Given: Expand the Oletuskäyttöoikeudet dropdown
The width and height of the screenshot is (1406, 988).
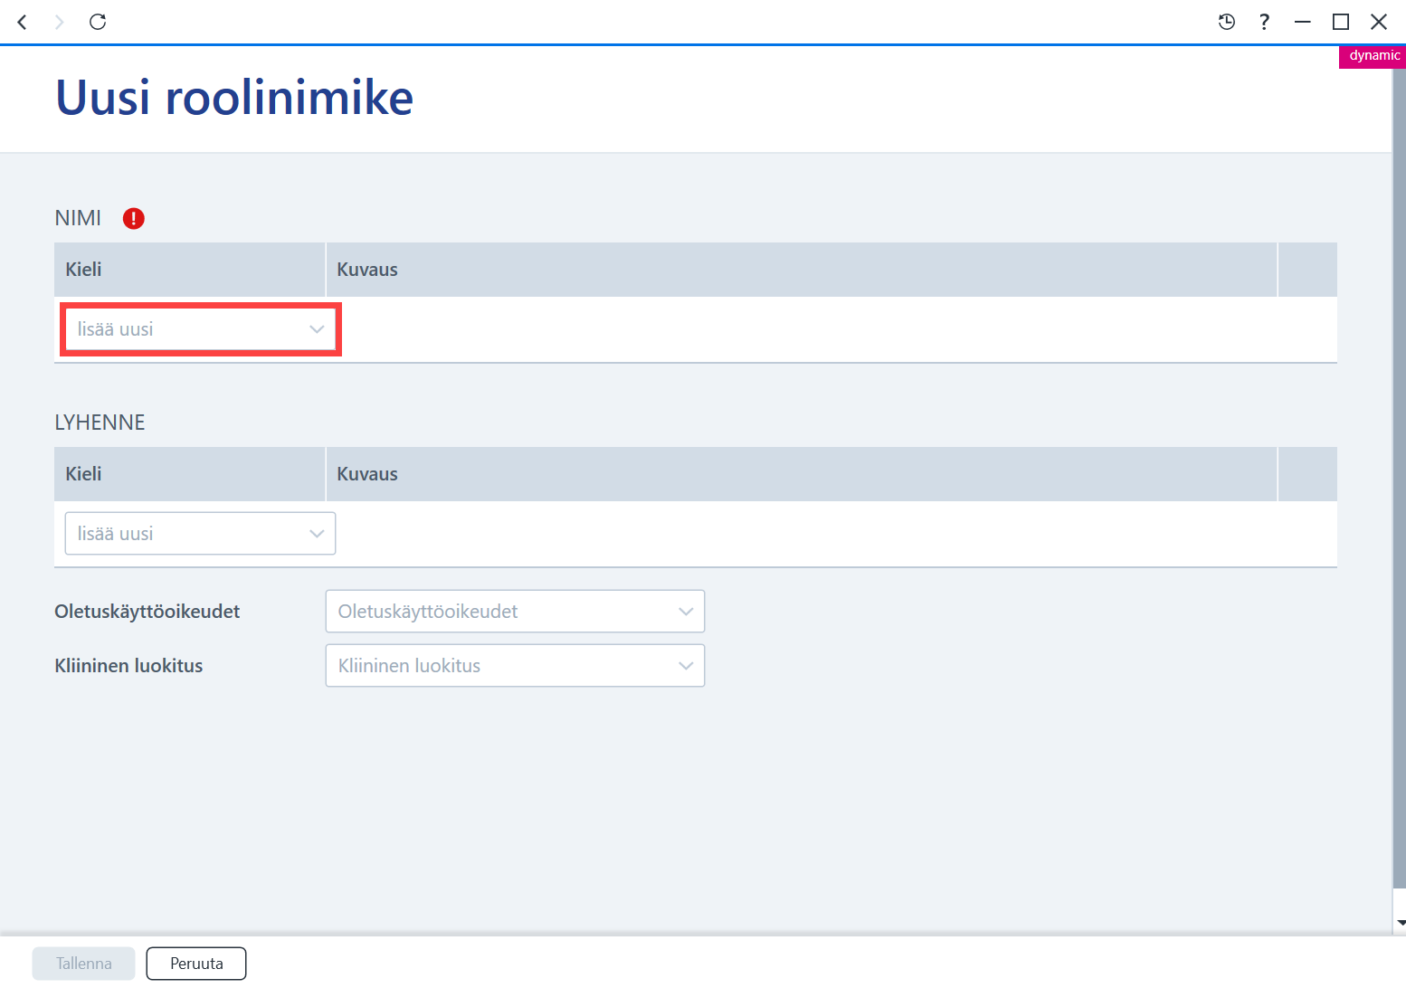Looking at the screenshot, I should point(515,612).
